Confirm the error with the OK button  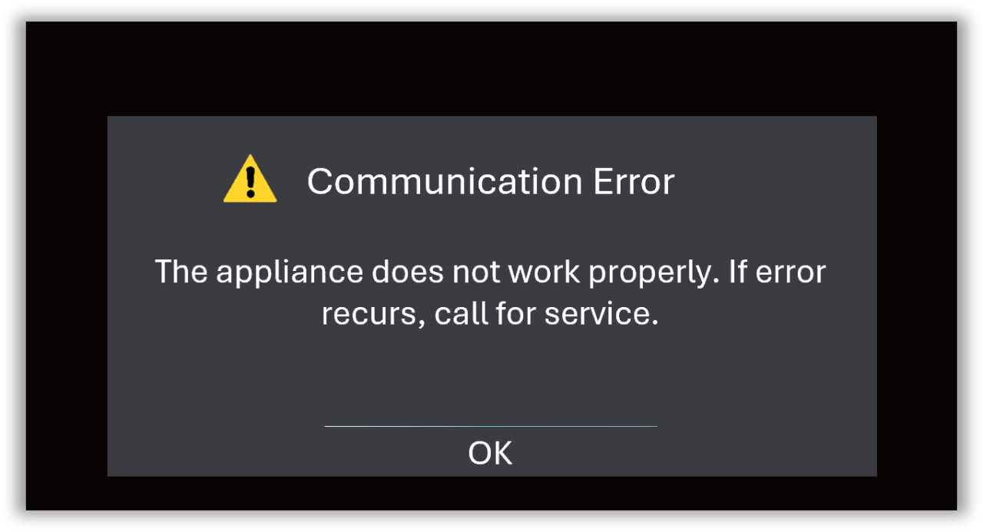pos(490,453)
